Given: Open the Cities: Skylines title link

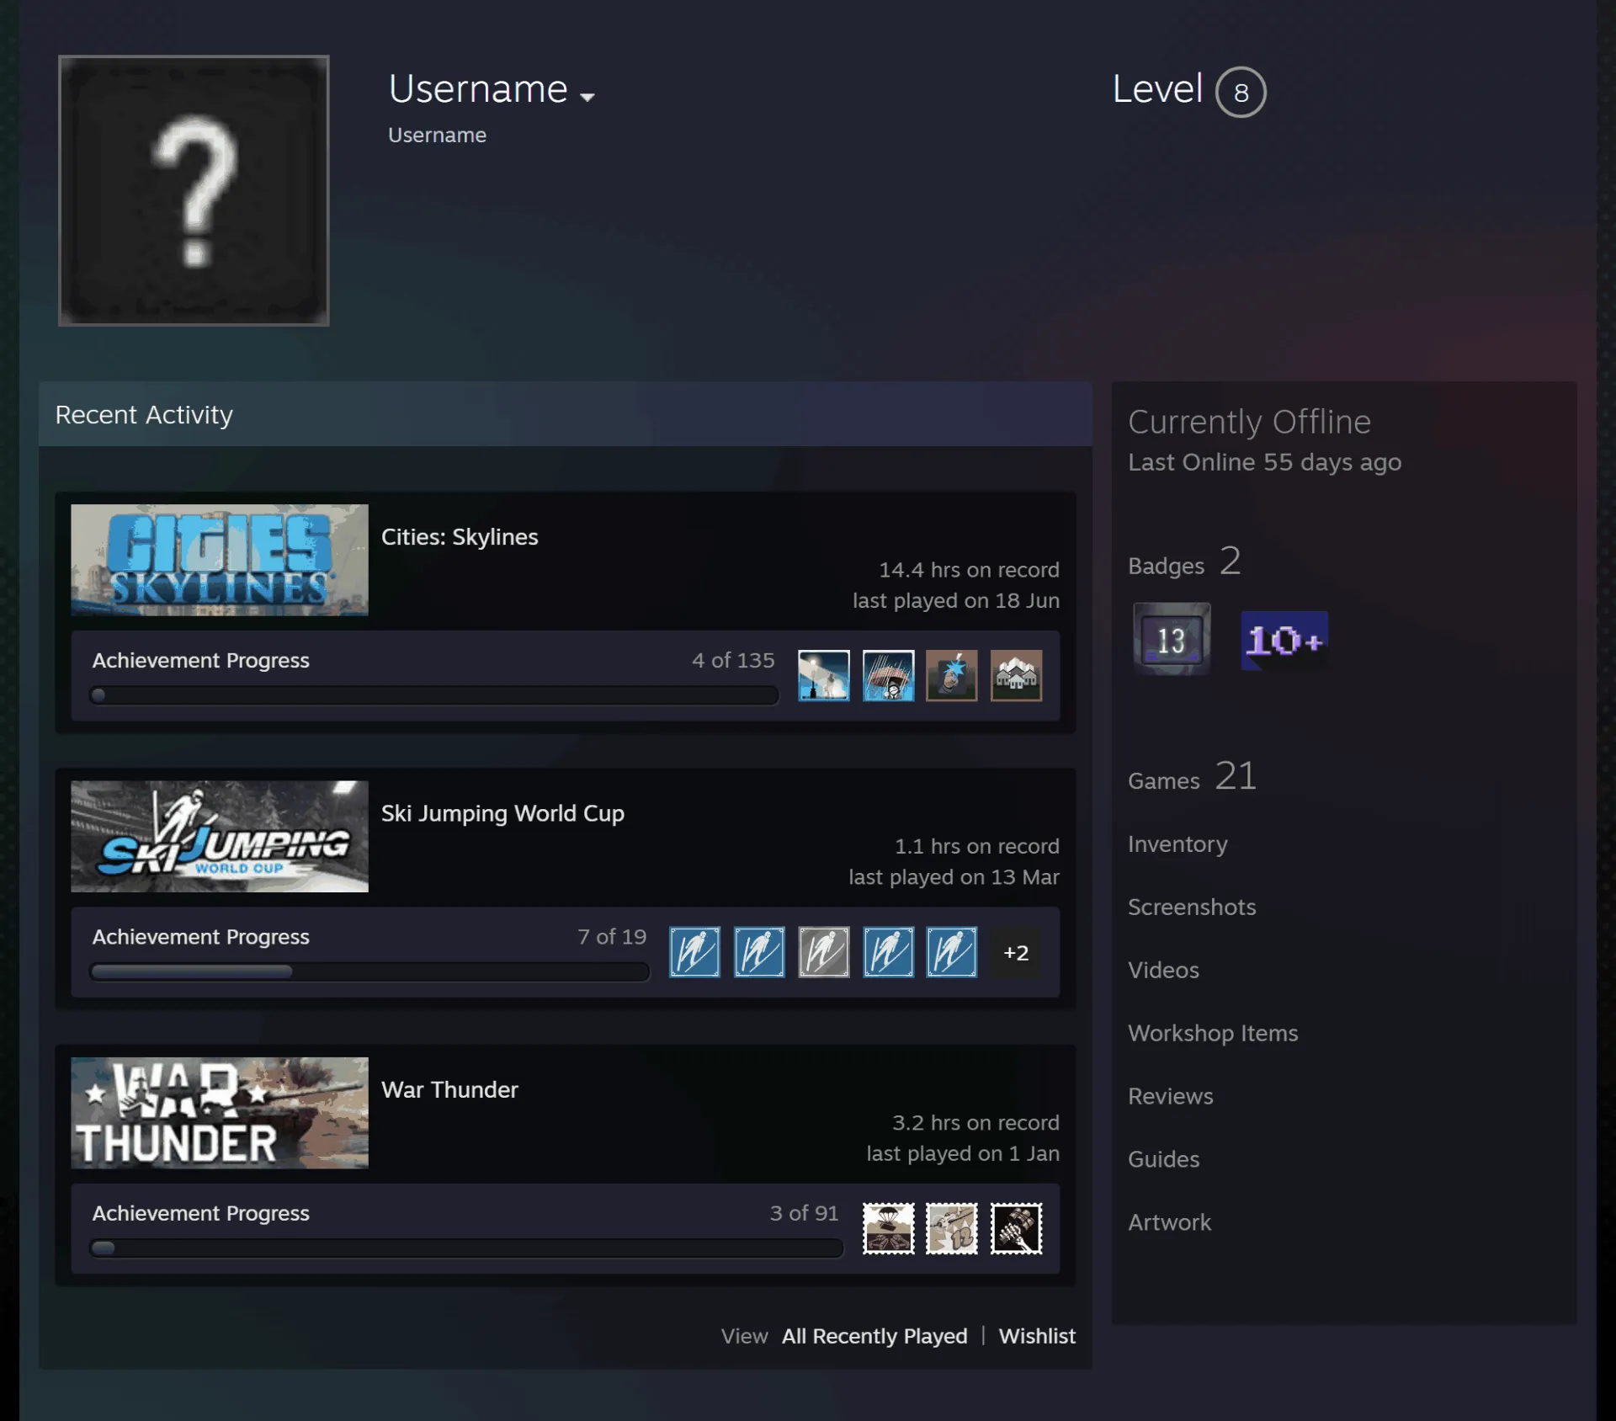Looking at the screenshot, I should [460, 537].
